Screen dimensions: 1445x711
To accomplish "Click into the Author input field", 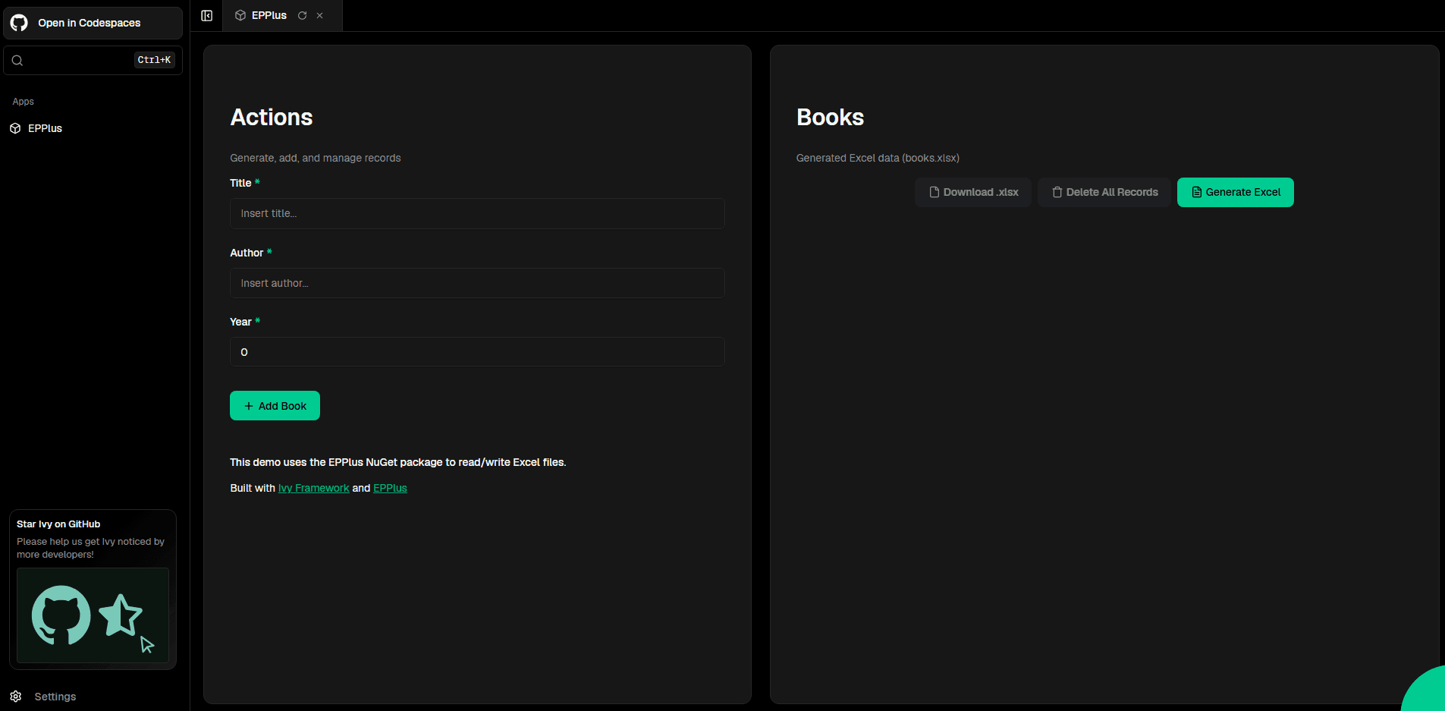I will (x=476, y=283).
